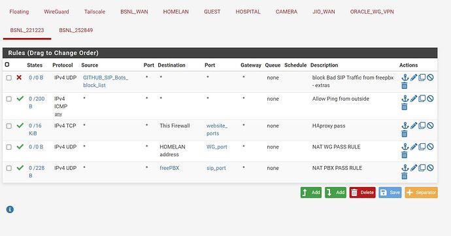Image resolution: width=451 pixels, height=236 pixels.
Task: Open the website_ports alias link
Action: click(217, 129)
